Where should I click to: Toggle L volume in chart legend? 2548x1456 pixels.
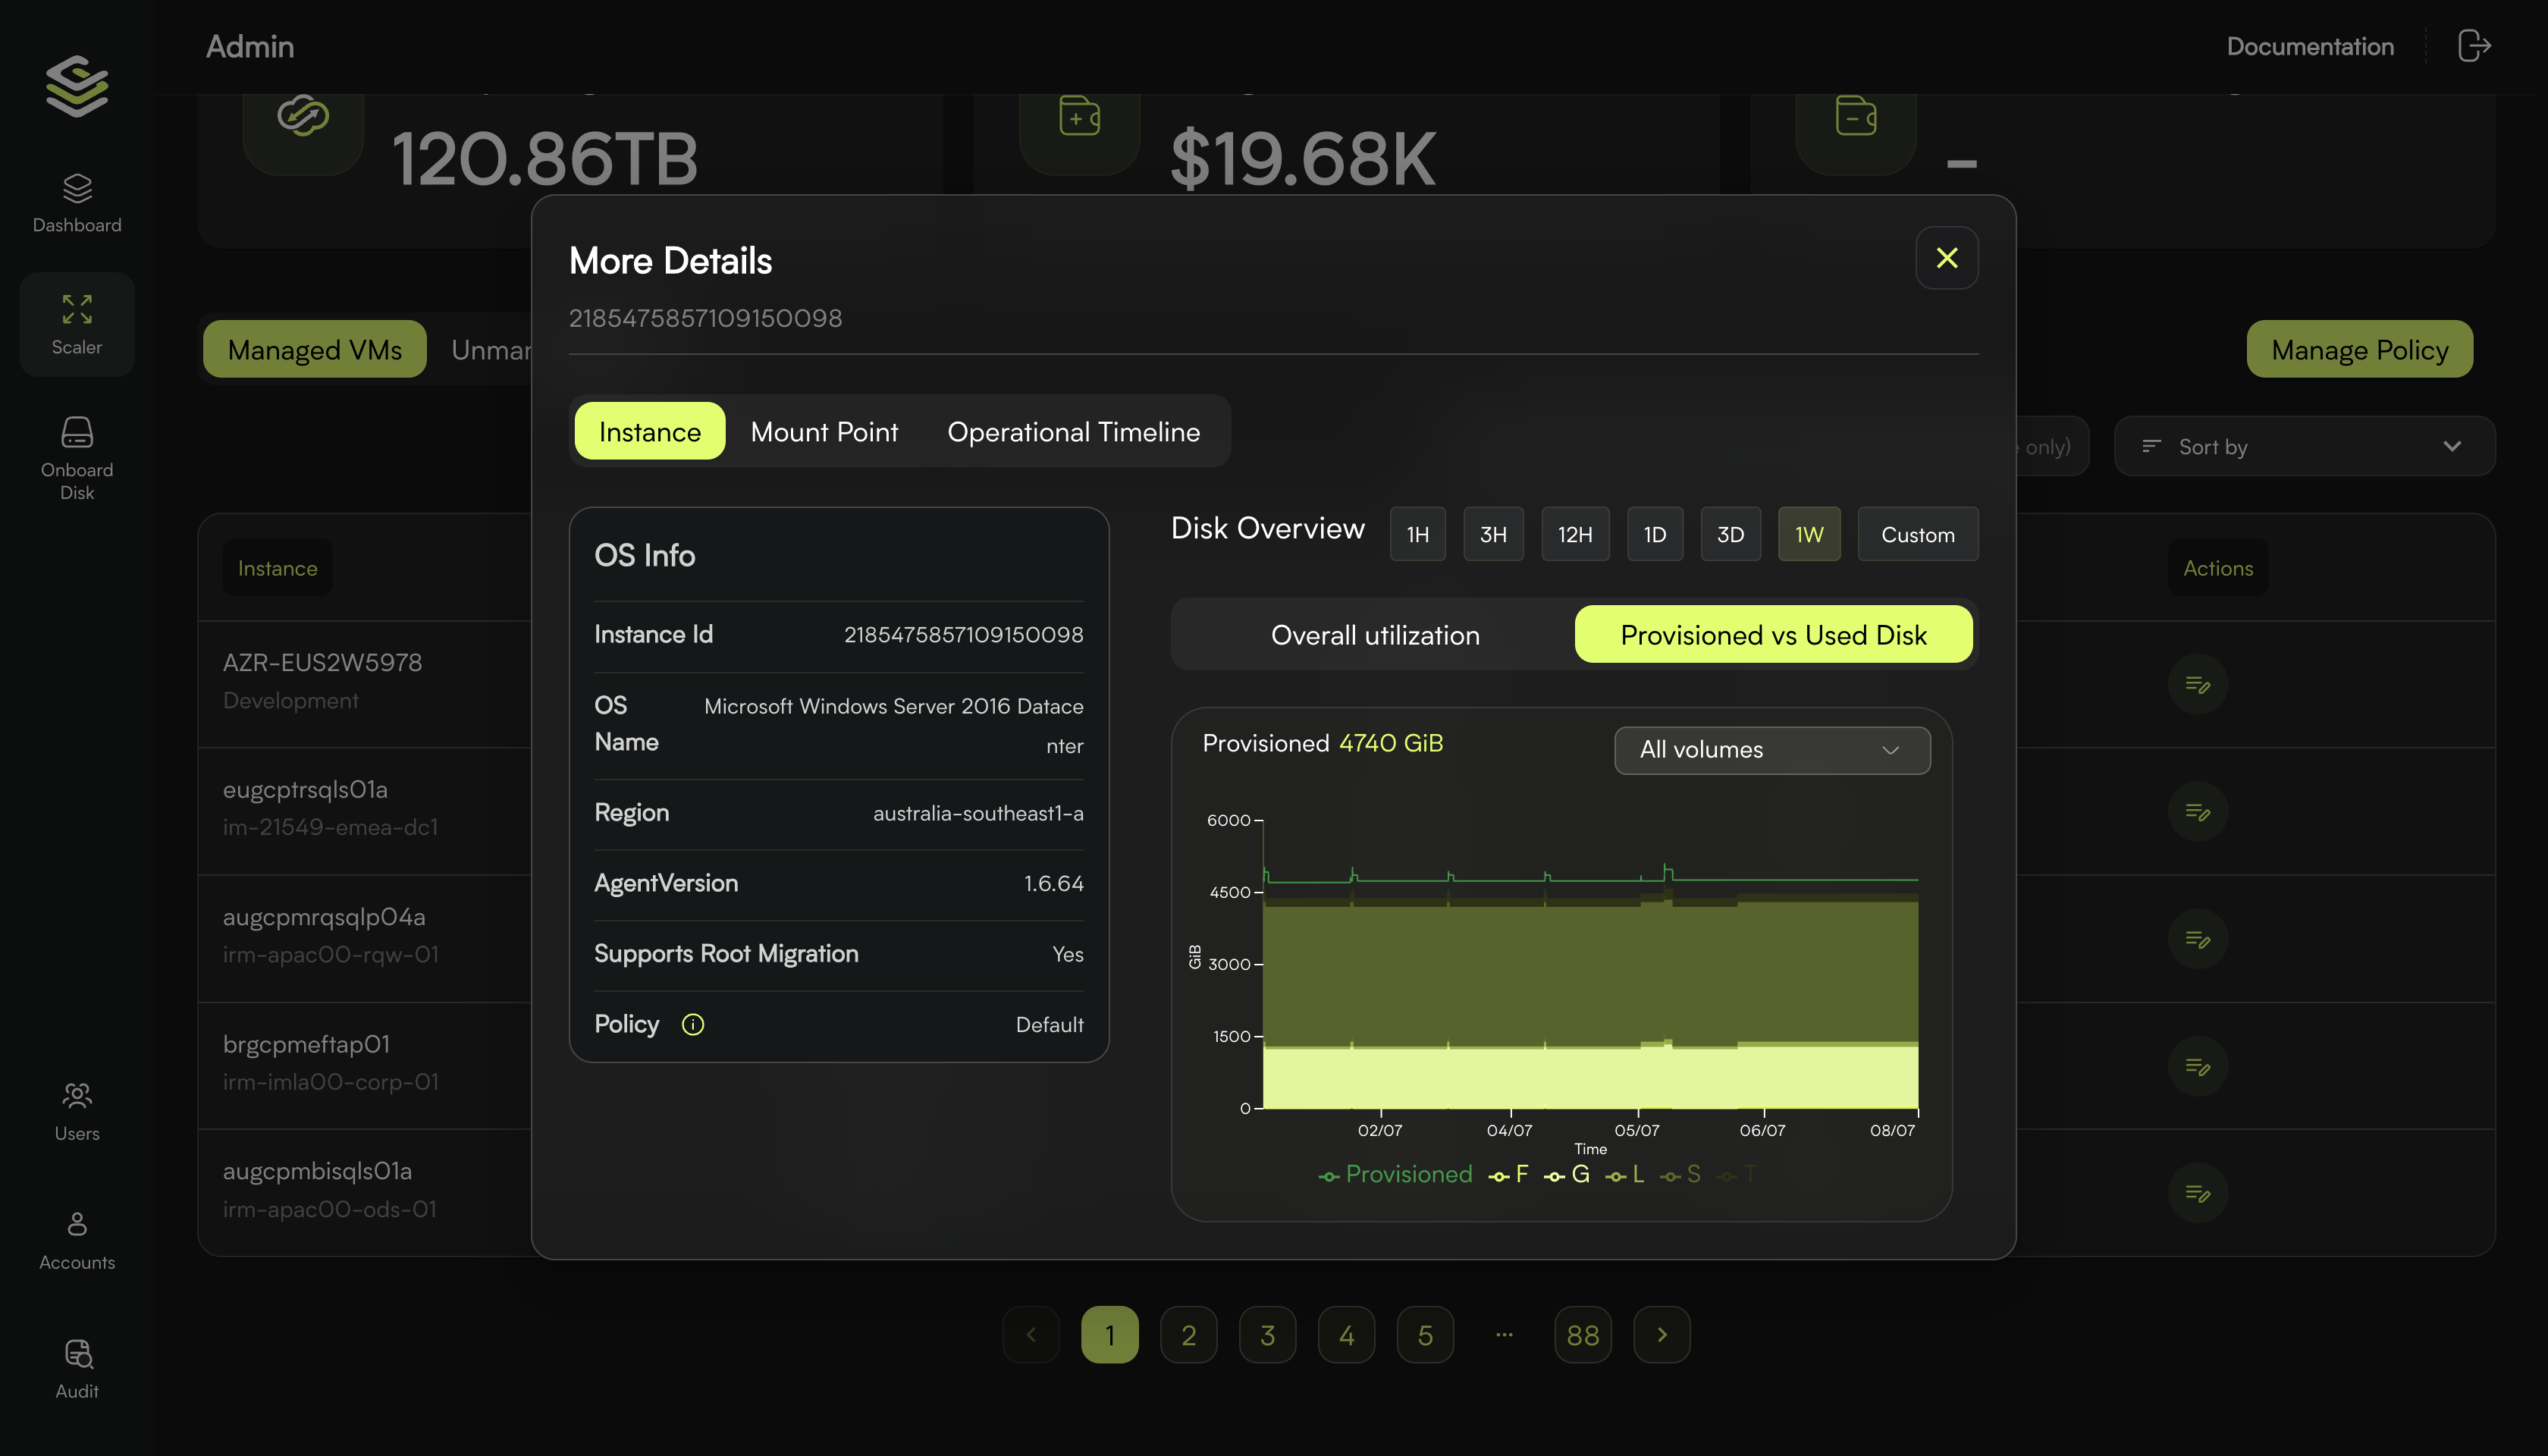click(x=1625, y=1174)
